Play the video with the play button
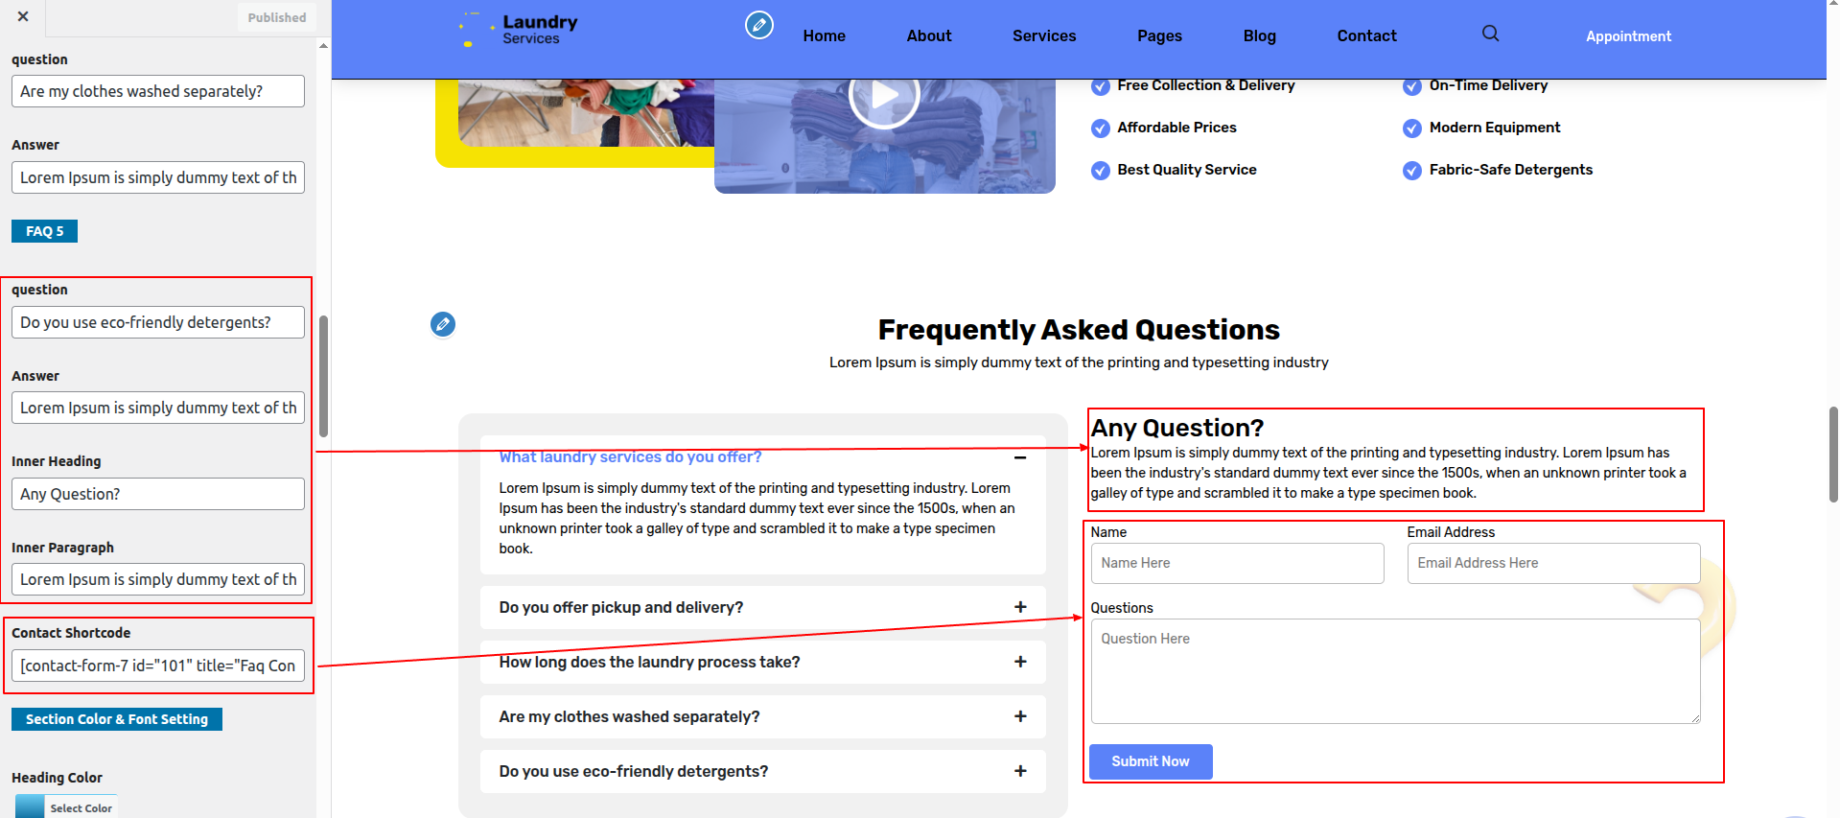The width and height of the screenshot is (1840, 818). coord(884,95)
